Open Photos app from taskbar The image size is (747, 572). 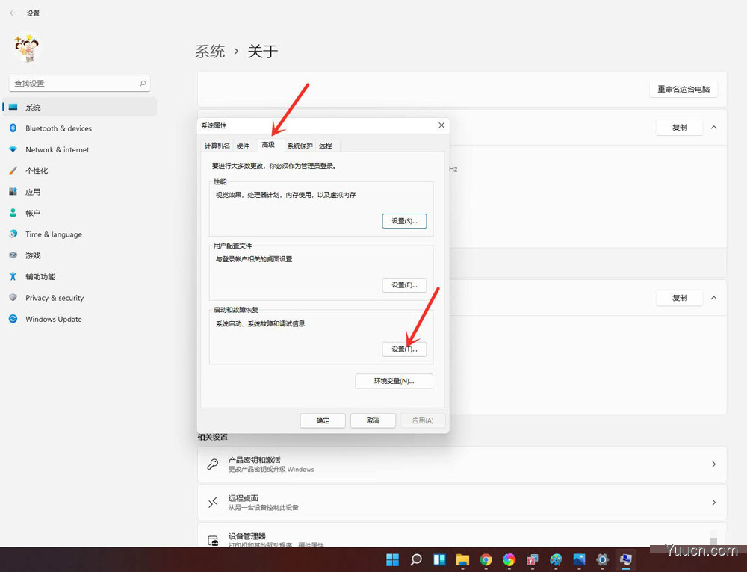tap(579, 559)
